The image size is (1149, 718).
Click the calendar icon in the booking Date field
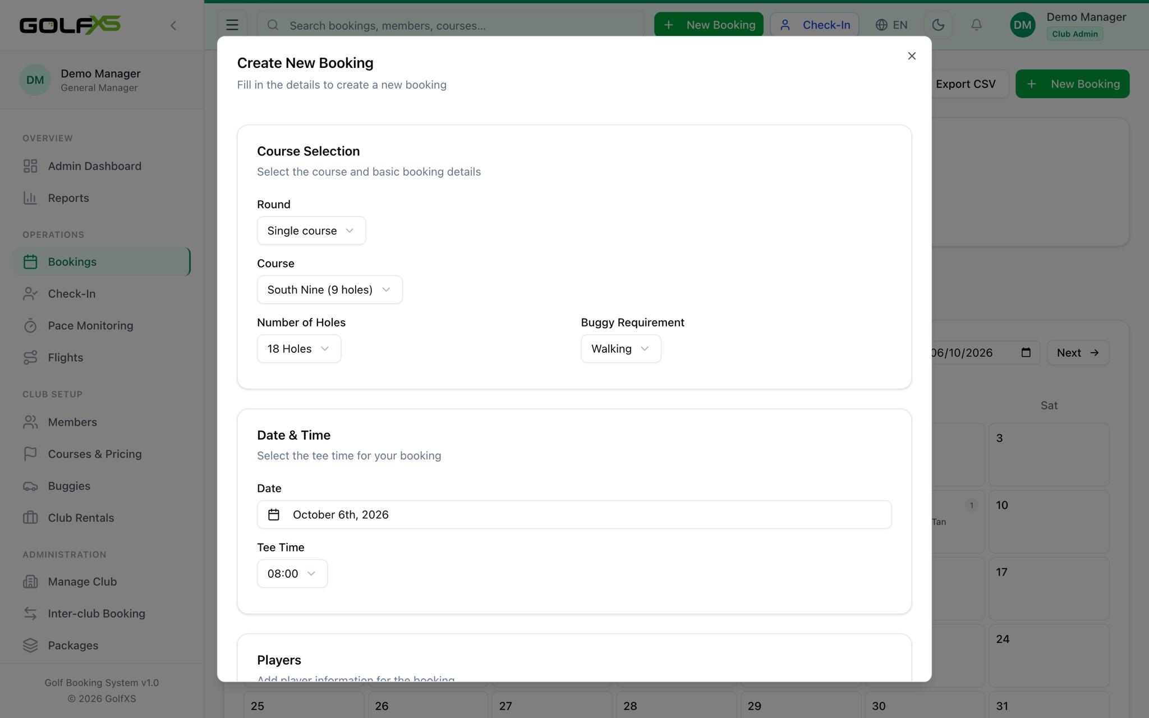pos(274,514)
